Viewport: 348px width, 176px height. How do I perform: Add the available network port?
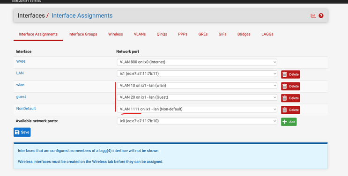tap(289, 122)
